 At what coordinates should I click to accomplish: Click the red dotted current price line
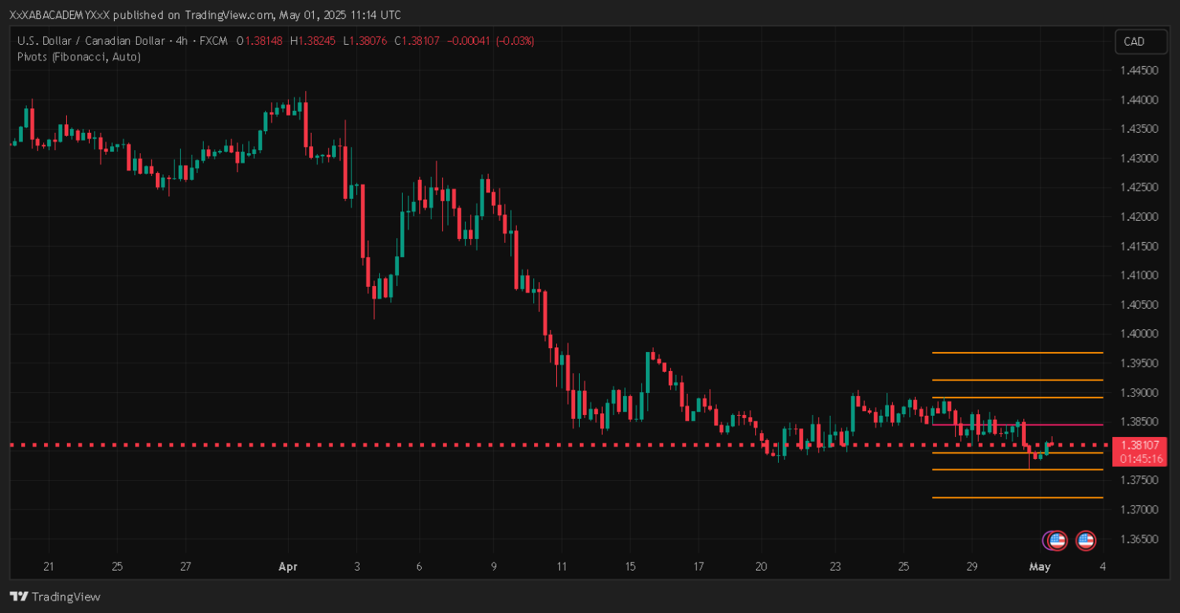[472, 445]
